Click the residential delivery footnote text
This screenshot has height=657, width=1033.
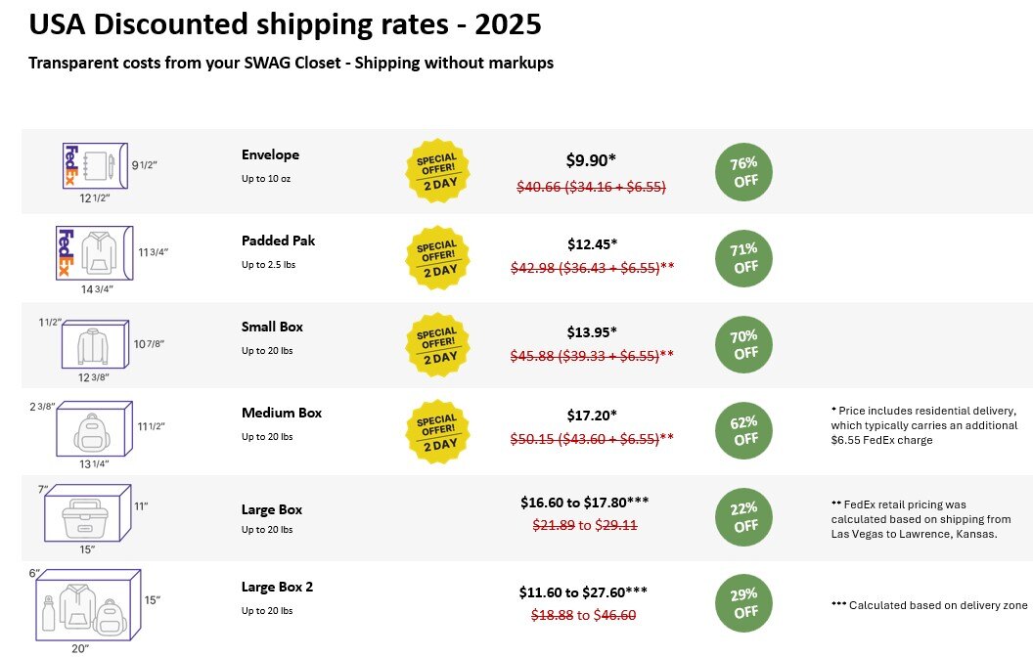pyautogui.click(x=922, y=424)
